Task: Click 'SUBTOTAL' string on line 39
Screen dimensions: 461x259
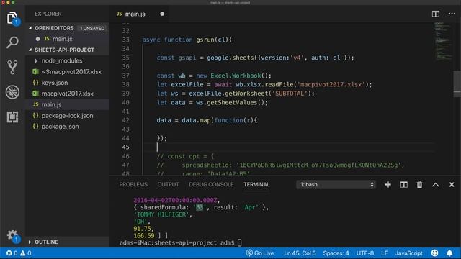Action: coord(290,94)
